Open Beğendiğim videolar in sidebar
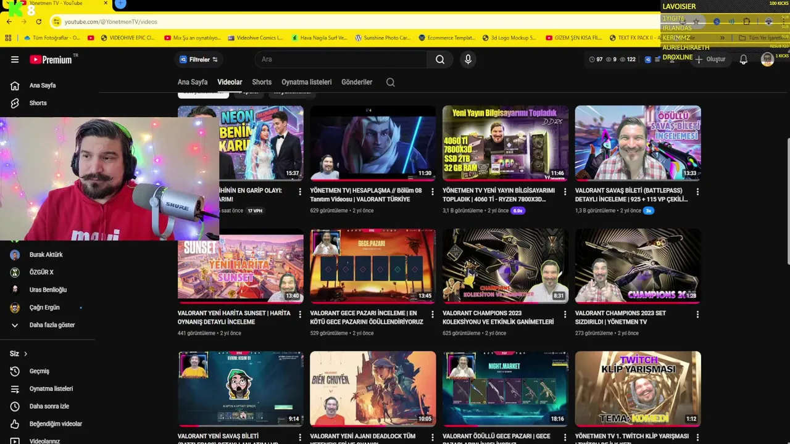The width and height of the screenshot is (790, 444). pyautogui.click(x=55, y=424)
